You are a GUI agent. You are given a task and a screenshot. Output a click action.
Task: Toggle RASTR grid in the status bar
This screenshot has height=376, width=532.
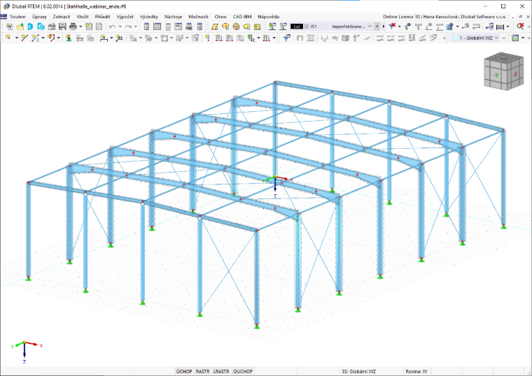[x=202, y=371]
